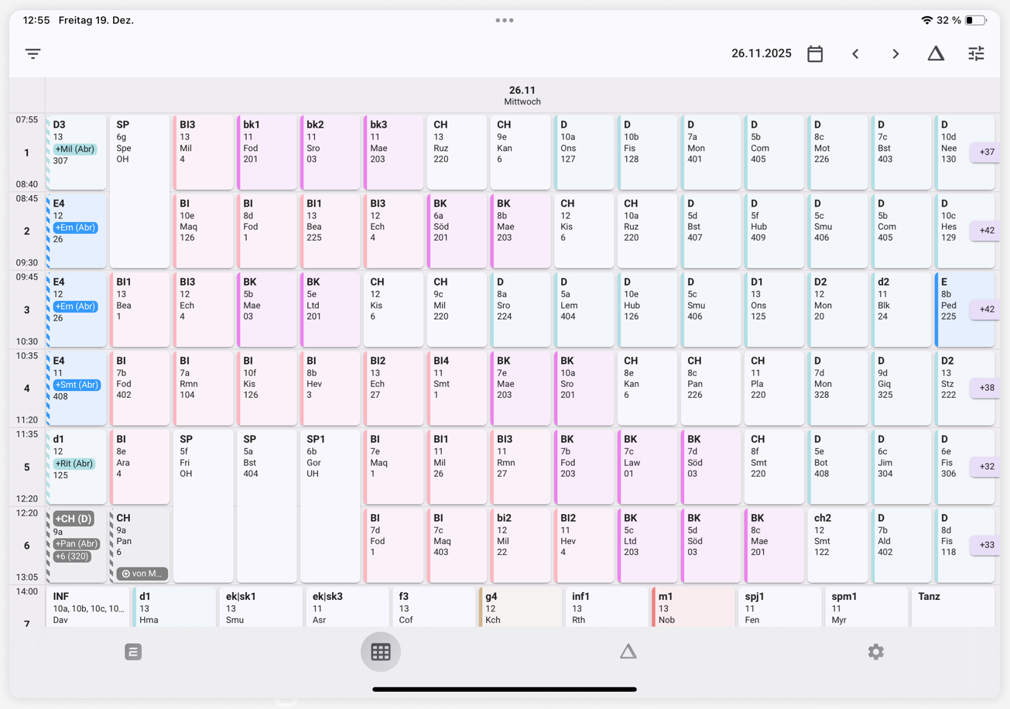Screen dimensions: 1010x709
Task: Open the filter menu icon
Action: pyautogui.click(x=33, y=53)
